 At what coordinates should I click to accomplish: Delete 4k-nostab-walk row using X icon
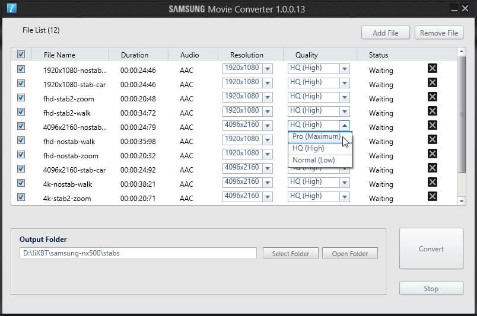(x=433, y=182)
